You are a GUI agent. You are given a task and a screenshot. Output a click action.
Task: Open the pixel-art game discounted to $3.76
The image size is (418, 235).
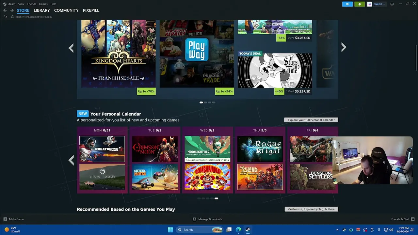275,27
